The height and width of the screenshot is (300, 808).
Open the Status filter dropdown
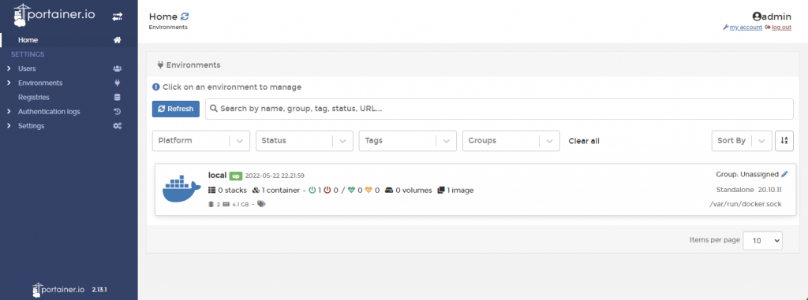pos(304,140)
